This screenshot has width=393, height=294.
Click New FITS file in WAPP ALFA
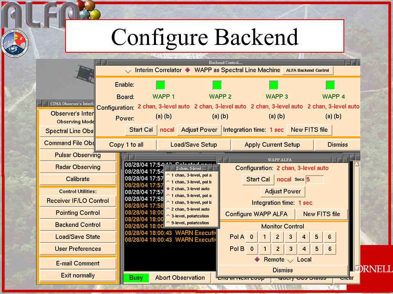[x=322, y=214]
